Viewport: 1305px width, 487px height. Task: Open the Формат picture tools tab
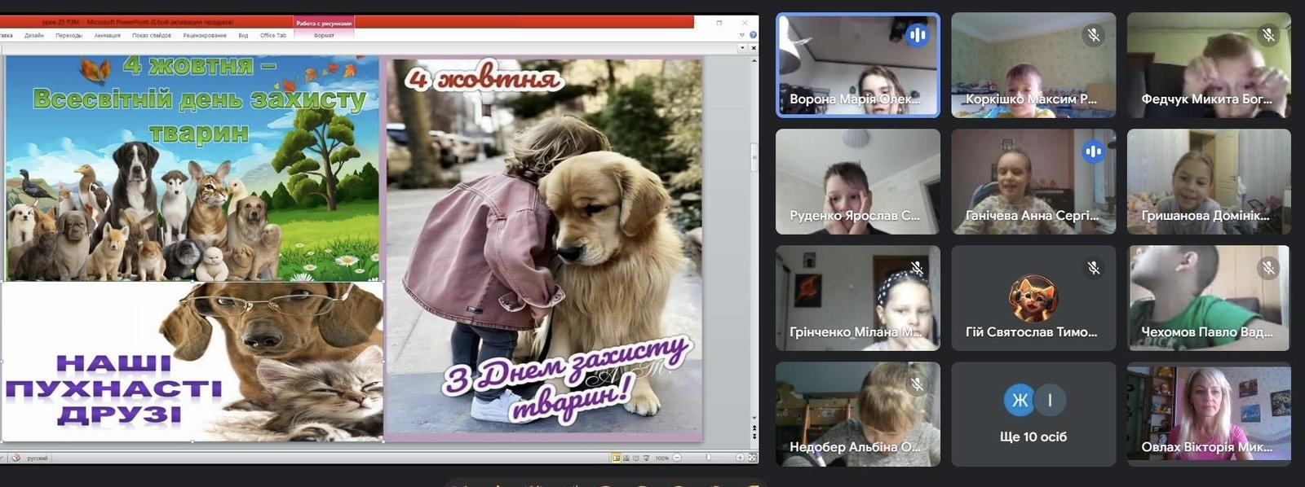324,36
